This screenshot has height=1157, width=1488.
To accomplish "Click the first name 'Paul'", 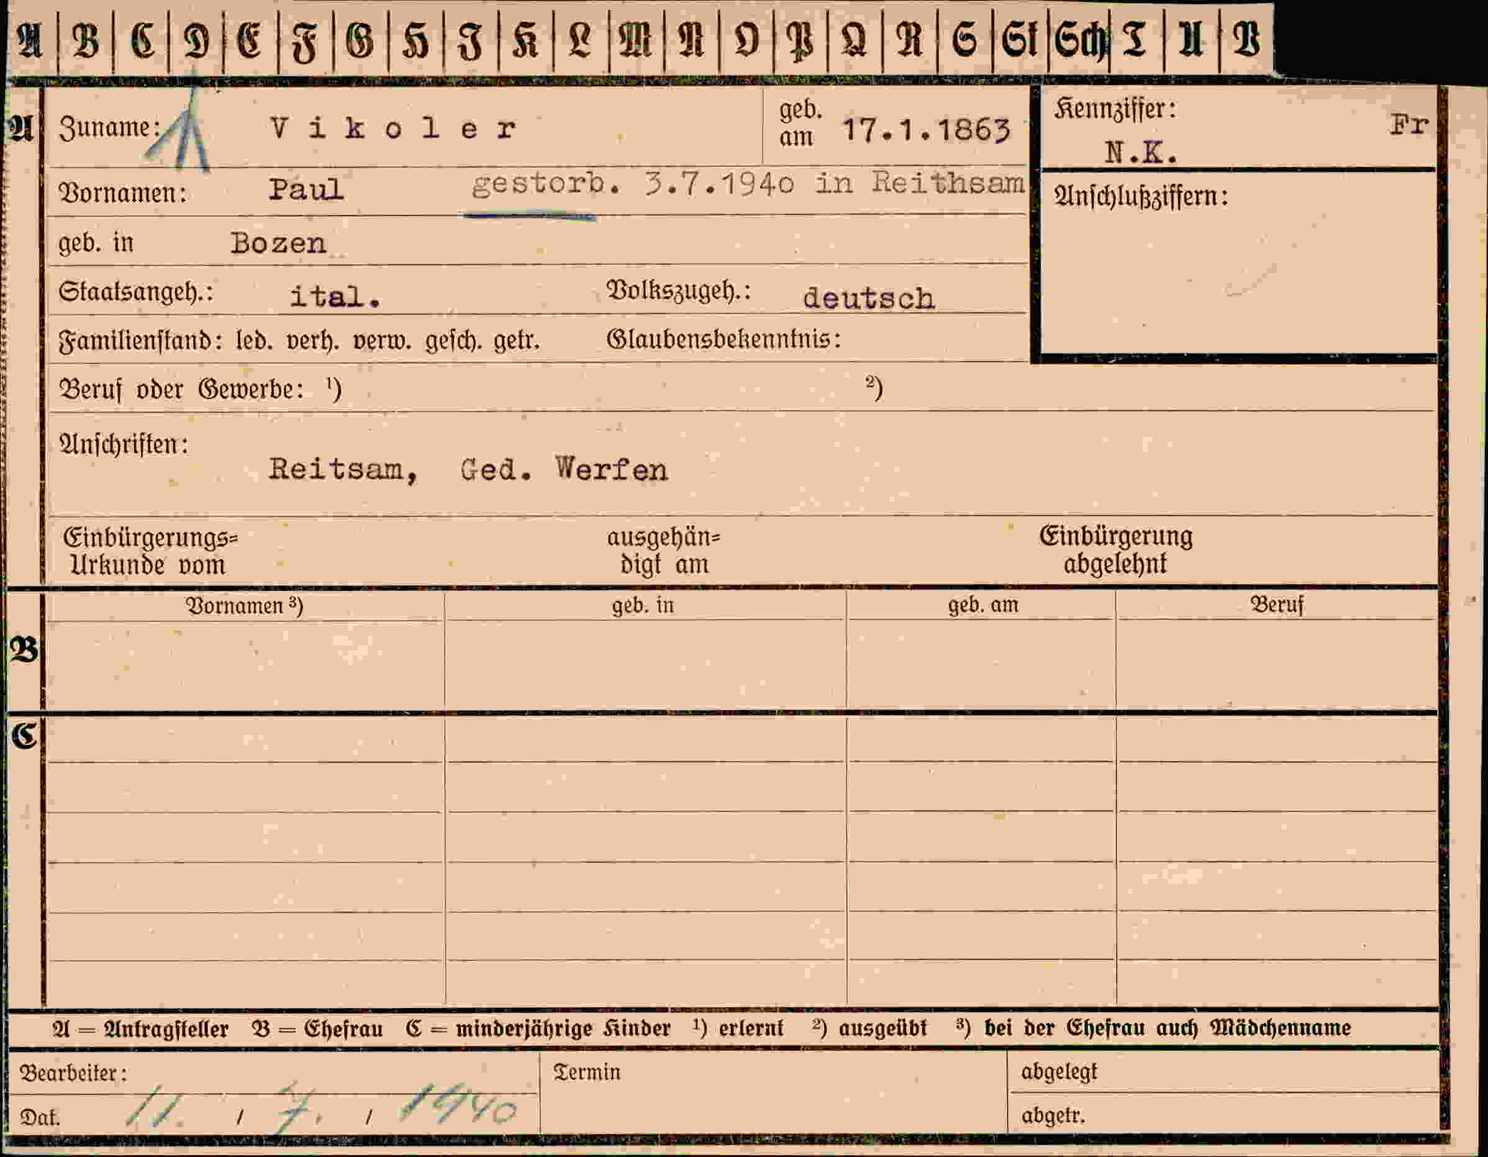I will [x=306, y=189].
